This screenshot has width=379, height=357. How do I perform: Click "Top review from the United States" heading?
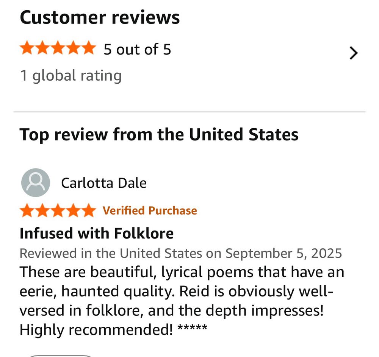click(x=159, y=134)
